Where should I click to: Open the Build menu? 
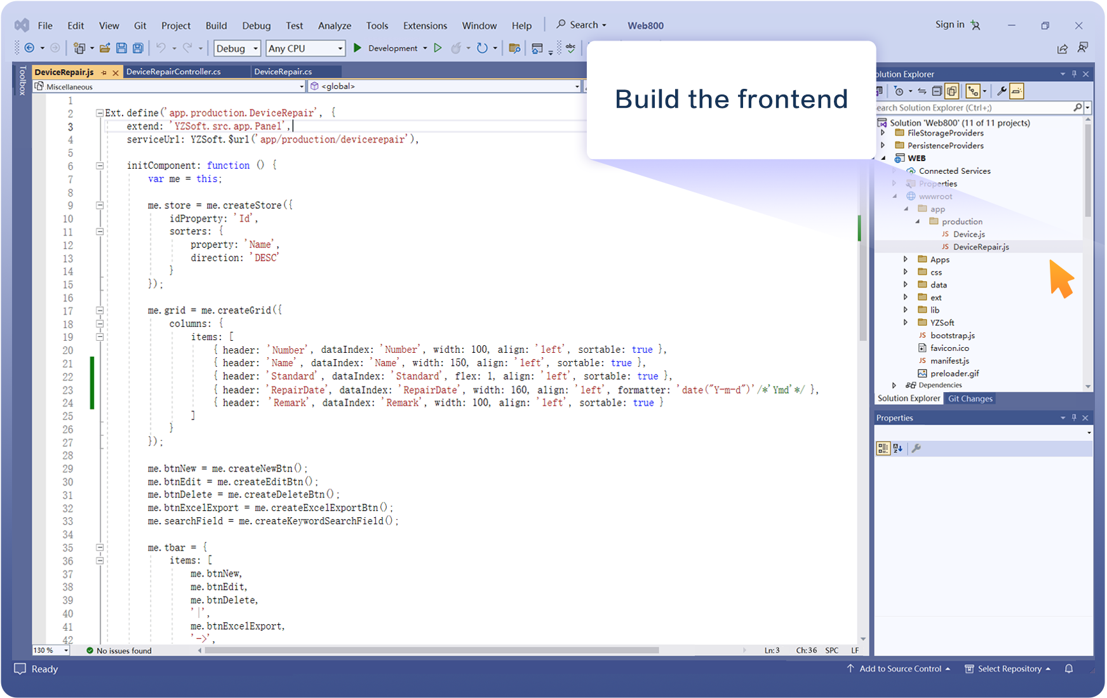216,25
